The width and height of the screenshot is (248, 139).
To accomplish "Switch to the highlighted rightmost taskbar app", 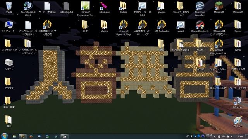I will [x=64, y=136].
